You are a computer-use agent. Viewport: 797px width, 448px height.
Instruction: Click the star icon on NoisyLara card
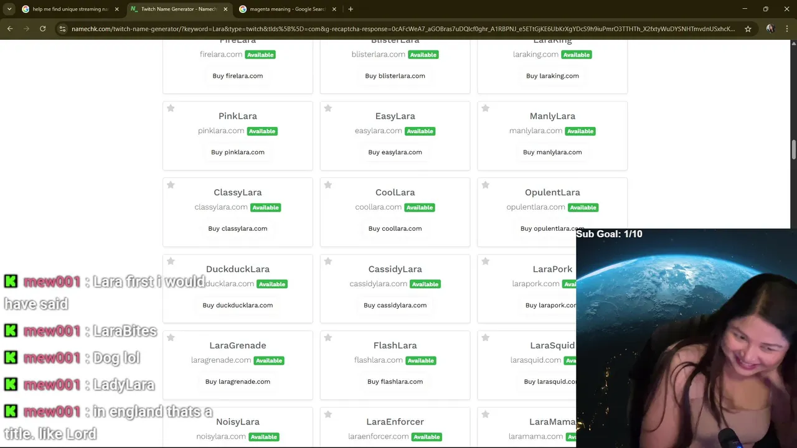click(171, 414)
